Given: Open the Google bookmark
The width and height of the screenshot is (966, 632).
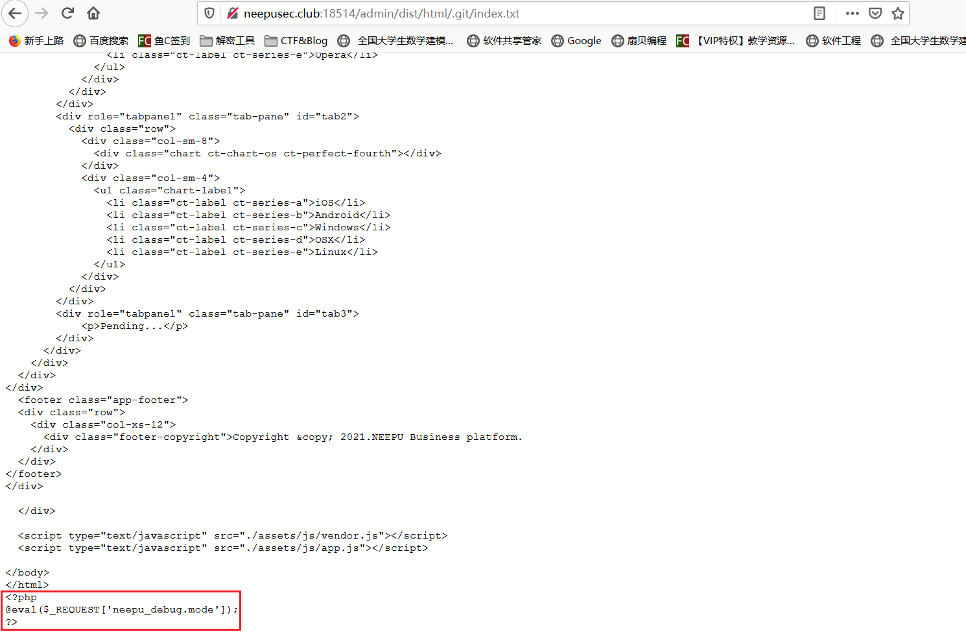Looking at the screenshot, I should (576, 41).
